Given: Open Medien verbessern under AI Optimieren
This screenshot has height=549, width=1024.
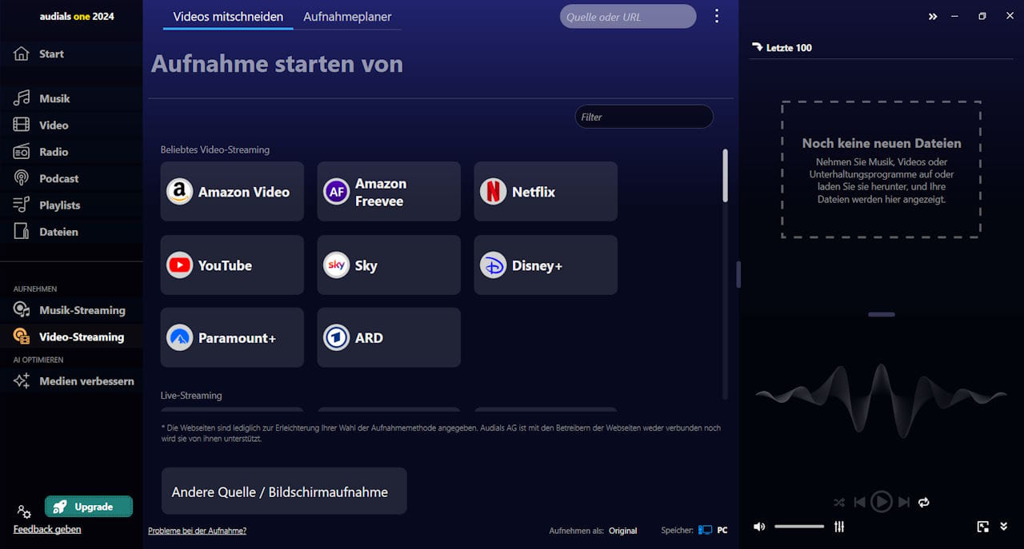Looking at the screenshot, I should [86, 381].
